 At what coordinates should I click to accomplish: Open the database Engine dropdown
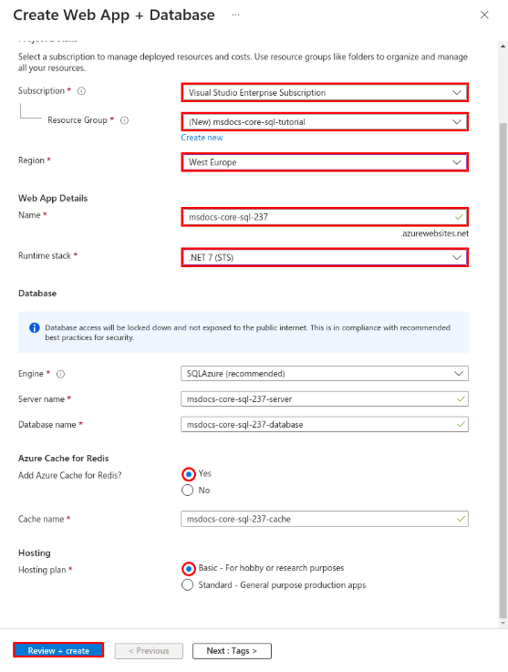pos(325,374)
